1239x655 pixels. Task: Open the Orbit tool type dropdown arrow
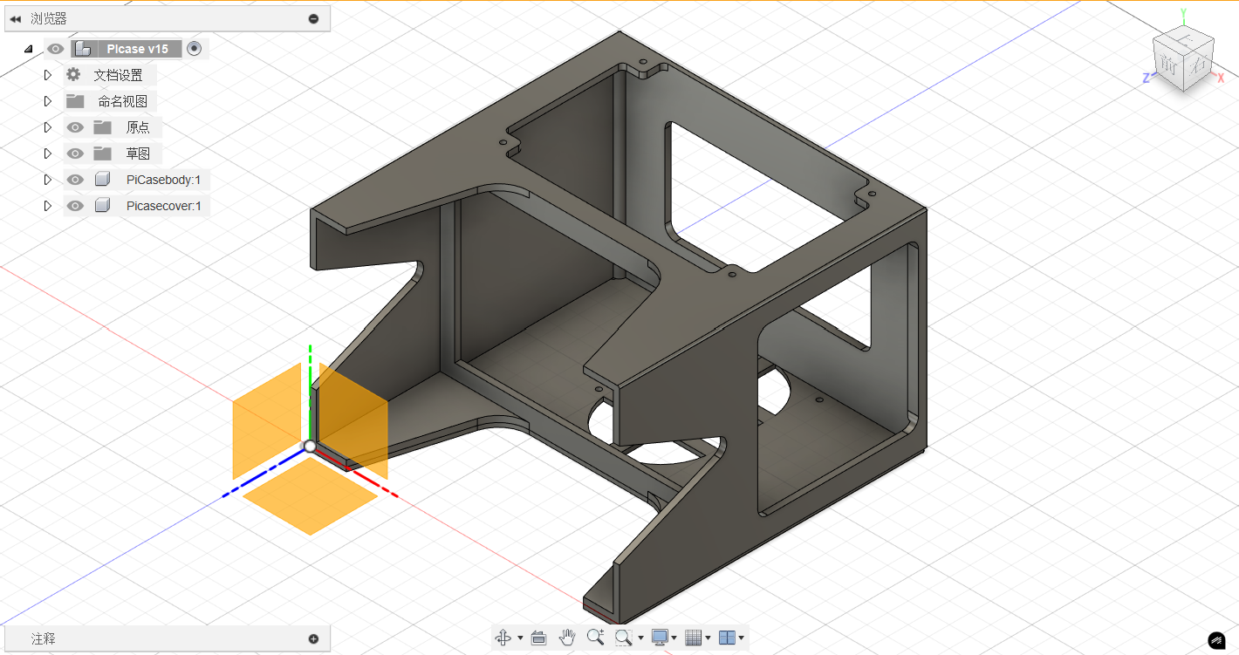pos(520,638)
